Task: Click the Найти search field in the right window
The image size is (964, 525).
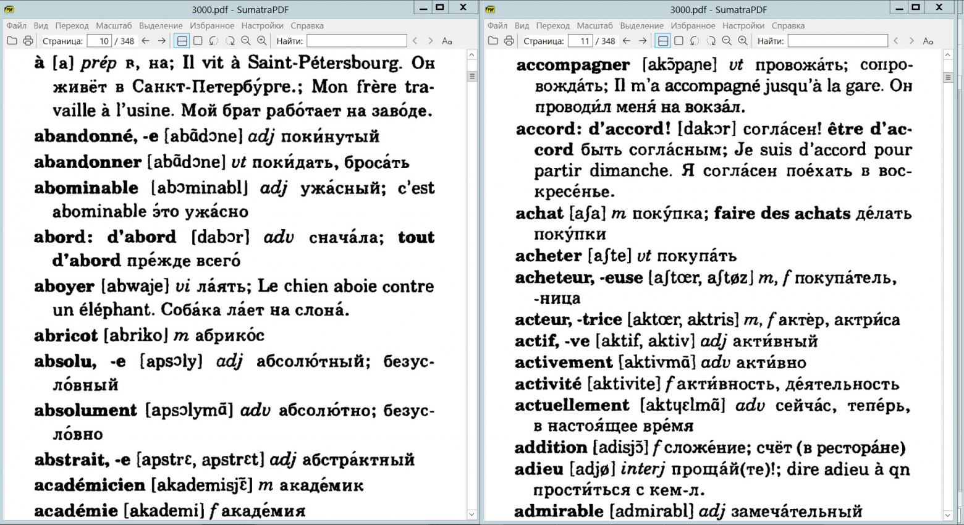Action: coord(838,41)
